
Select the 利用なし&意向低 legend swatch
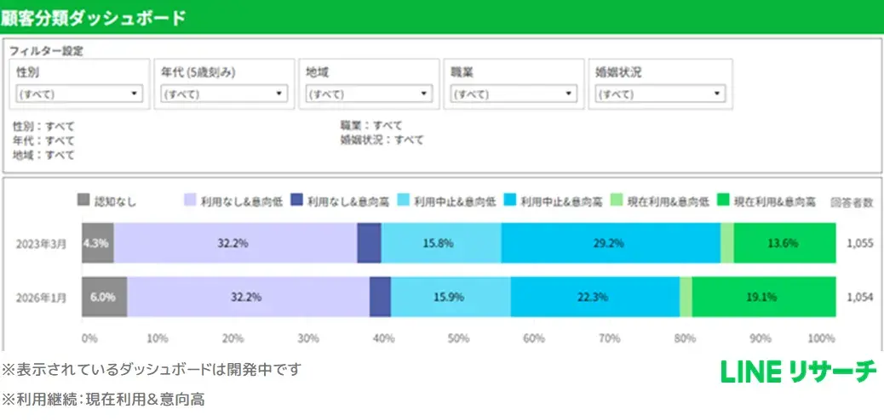point(191,201)
